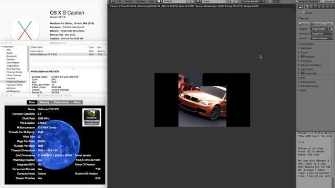Click the Blender info editor type icon
Viewport: 335px width, 188px height.
[x=112, y=1]
